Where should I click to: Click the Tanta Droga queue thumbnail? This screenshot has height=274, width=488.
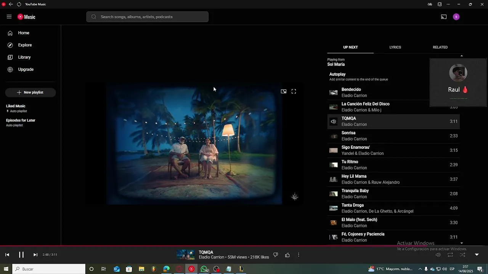click(x=334, y=208)
